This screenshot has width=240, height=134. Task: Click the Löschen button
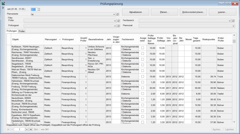coord(229,130)
